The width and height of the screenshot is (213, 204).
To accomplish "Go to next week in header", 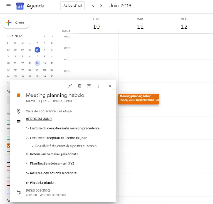I will (x=101, y=6).
